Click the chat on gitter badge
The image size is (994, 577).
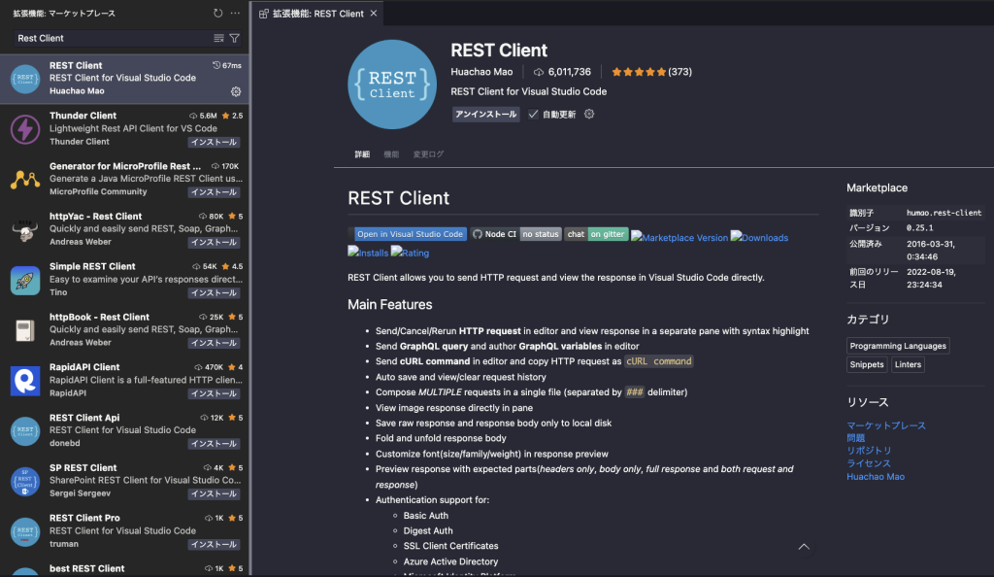[596, 234]
